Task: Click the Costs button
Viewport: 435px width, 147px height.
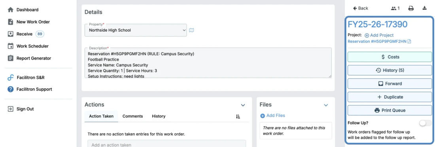Action: [x=390, y=57]
